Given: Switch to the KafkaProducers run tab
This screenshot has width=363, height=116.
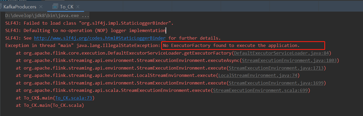Looking at the screenshot, I should tap(20, 7).
